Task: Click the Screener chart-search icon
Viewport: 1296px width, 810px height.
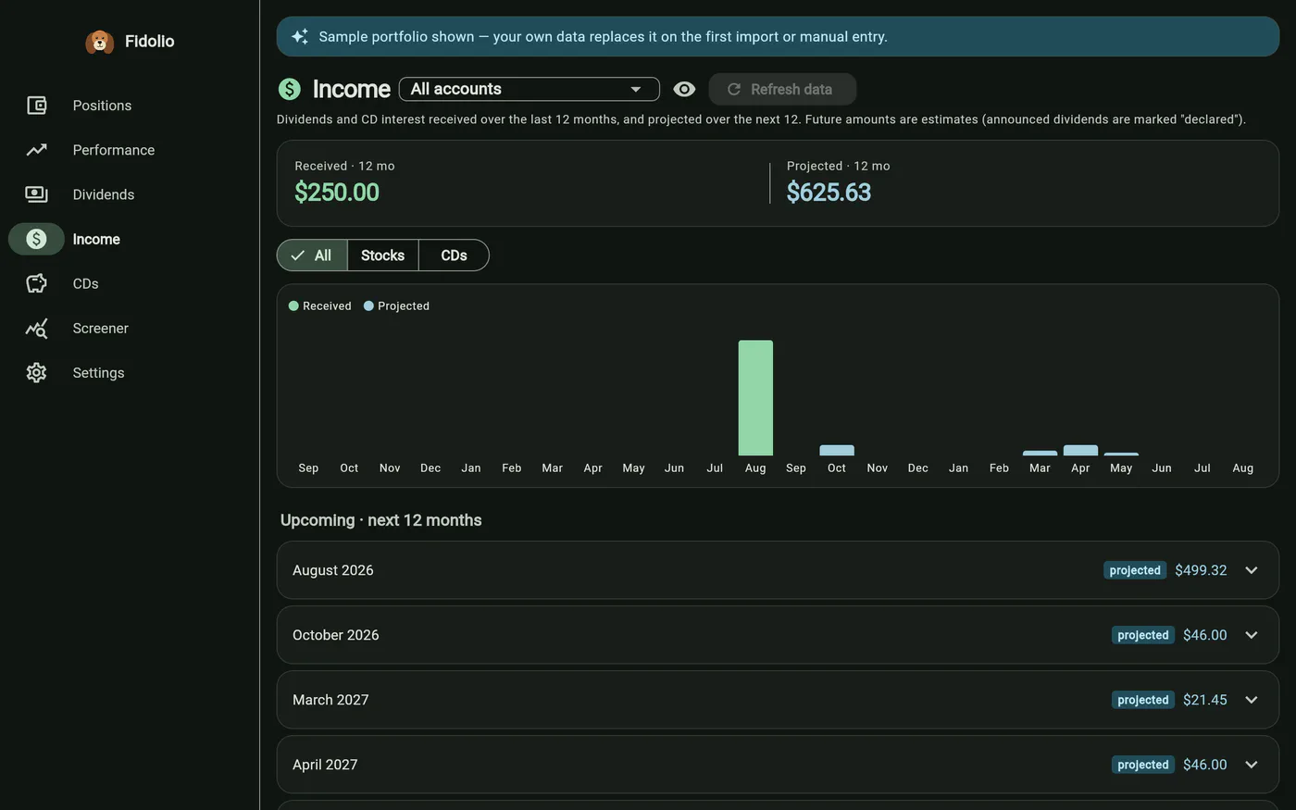Action: 36,328
